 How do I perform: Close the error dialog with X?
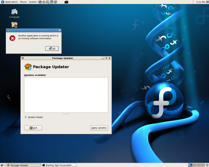(x=59, y=30)
